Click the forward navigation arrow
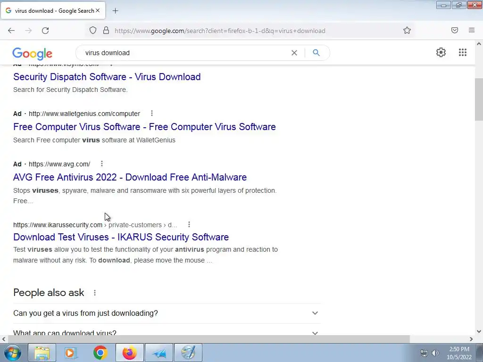 tap(28, 31)
